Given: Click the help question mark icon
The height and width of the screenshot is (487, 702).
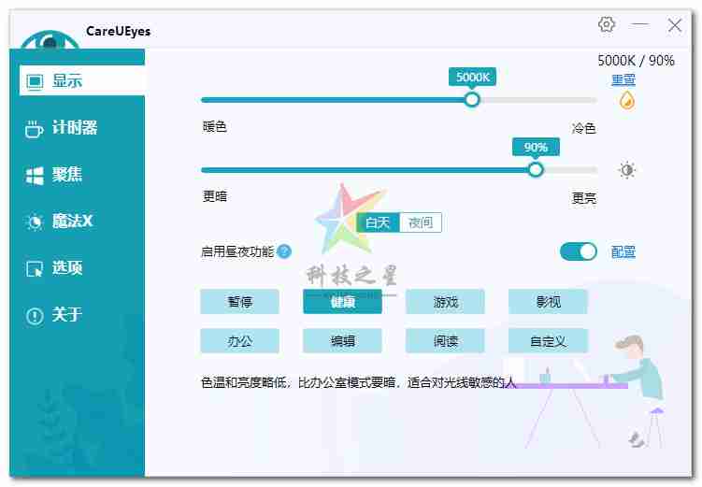Looking at the screenshot, I should tap(284, 251).
